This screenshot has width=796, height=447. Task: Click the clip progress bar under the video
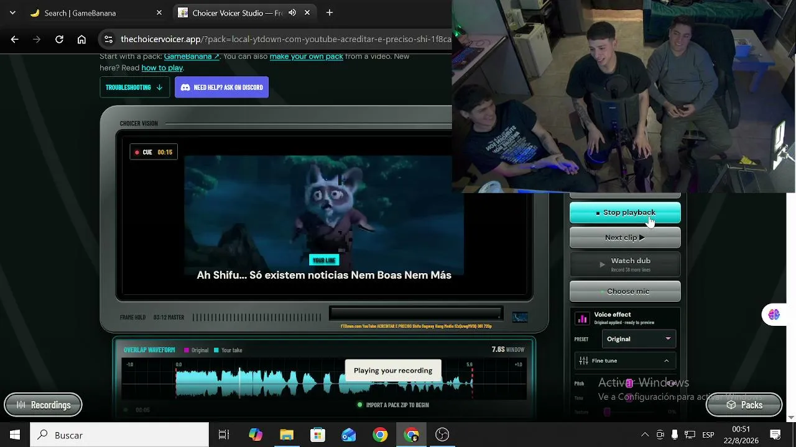coord(416,312)
